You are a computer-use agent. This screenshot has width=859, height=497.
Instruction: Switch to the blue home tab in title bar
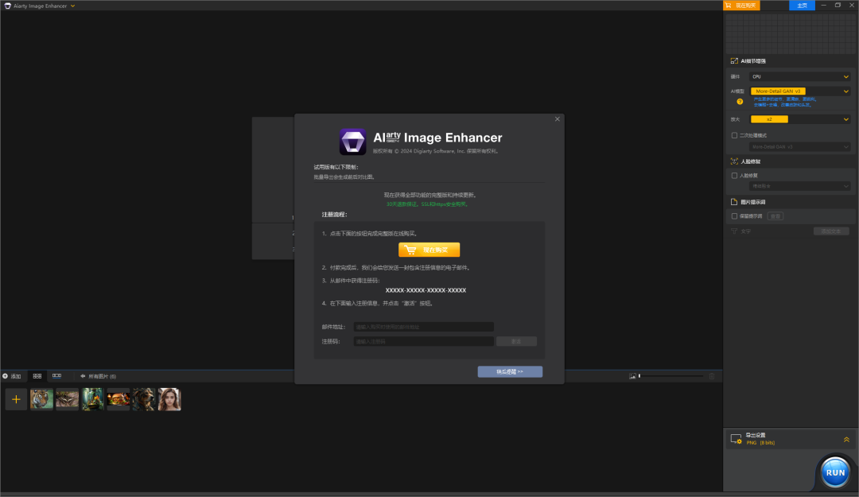tap(802, 6)
